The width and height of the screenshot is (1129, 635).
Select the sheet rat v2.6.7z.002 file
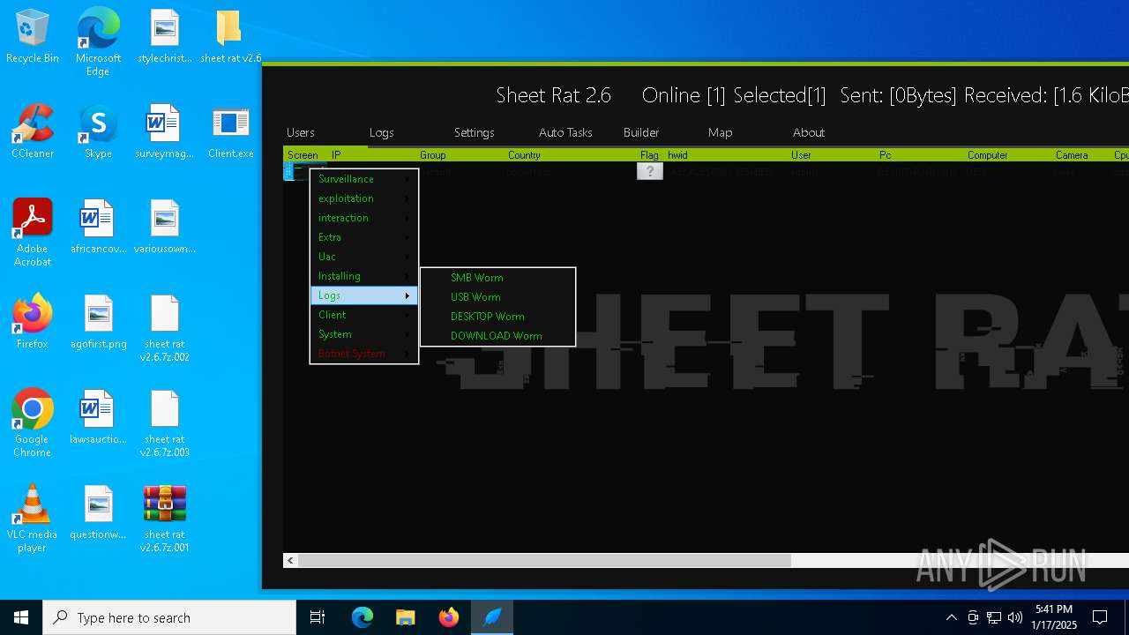point(165,329)
